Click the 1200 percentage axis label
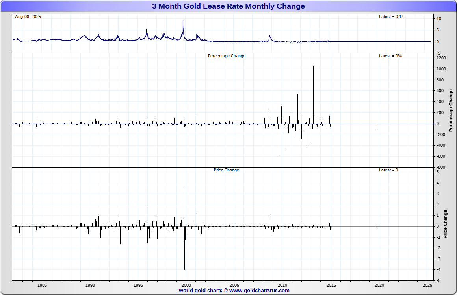Image resolution: width=457 pixels, height=295 pixels. click(x=441, y=58)
